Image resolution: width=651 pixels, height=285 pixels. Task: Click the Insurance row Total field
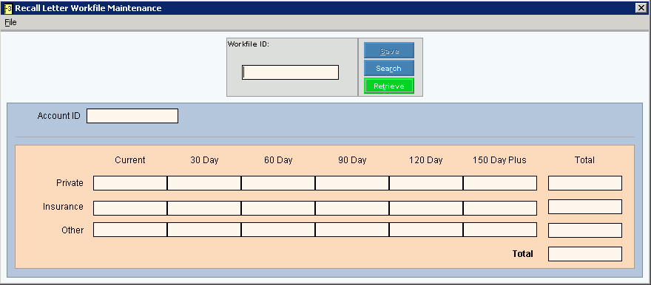coord(585,207)
